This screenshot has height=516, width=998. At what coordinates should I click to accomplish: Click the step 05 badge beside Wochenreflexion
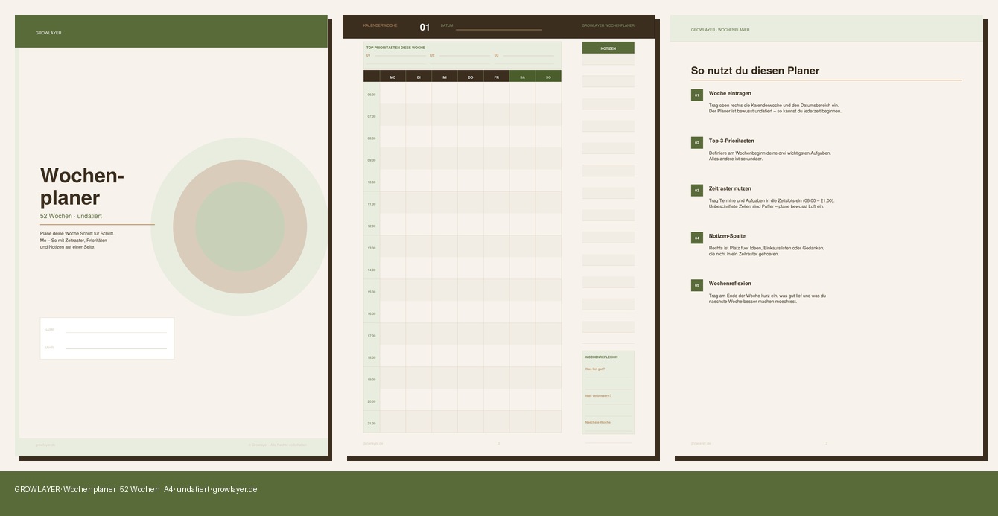[696, 285]
